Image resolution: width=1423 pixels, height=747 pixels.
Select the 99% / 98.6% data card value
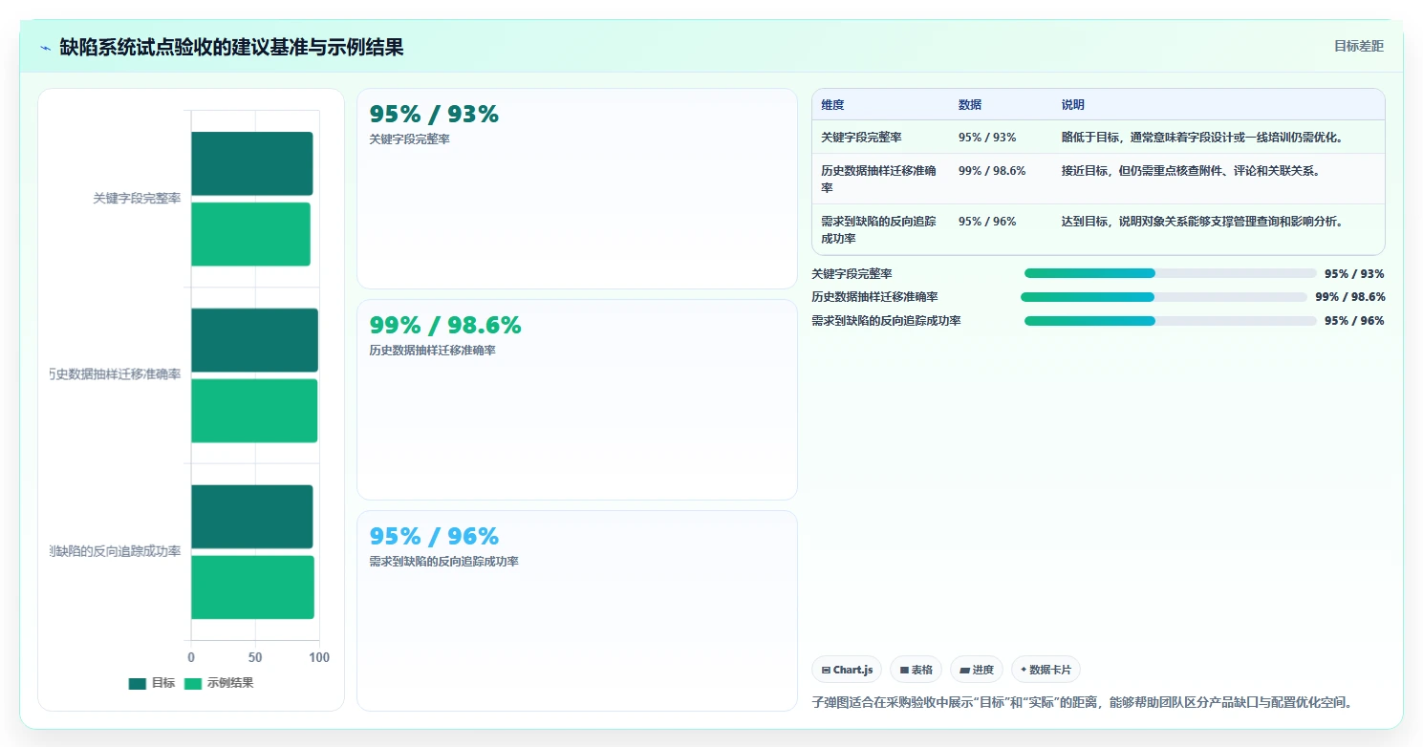pyautogui.click(x=445, y=326)
